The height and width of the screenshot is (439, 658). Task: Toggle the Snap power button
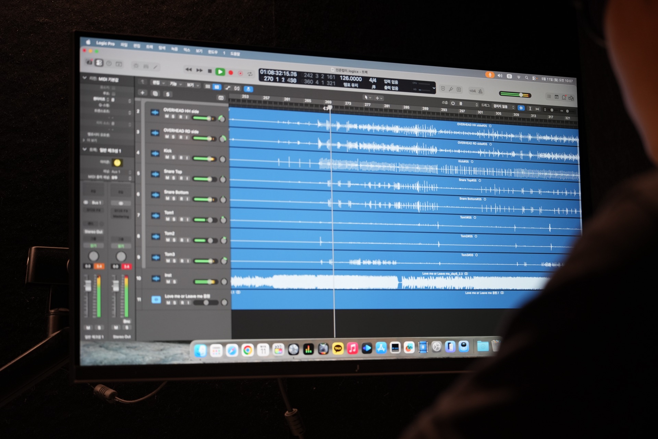453,103
